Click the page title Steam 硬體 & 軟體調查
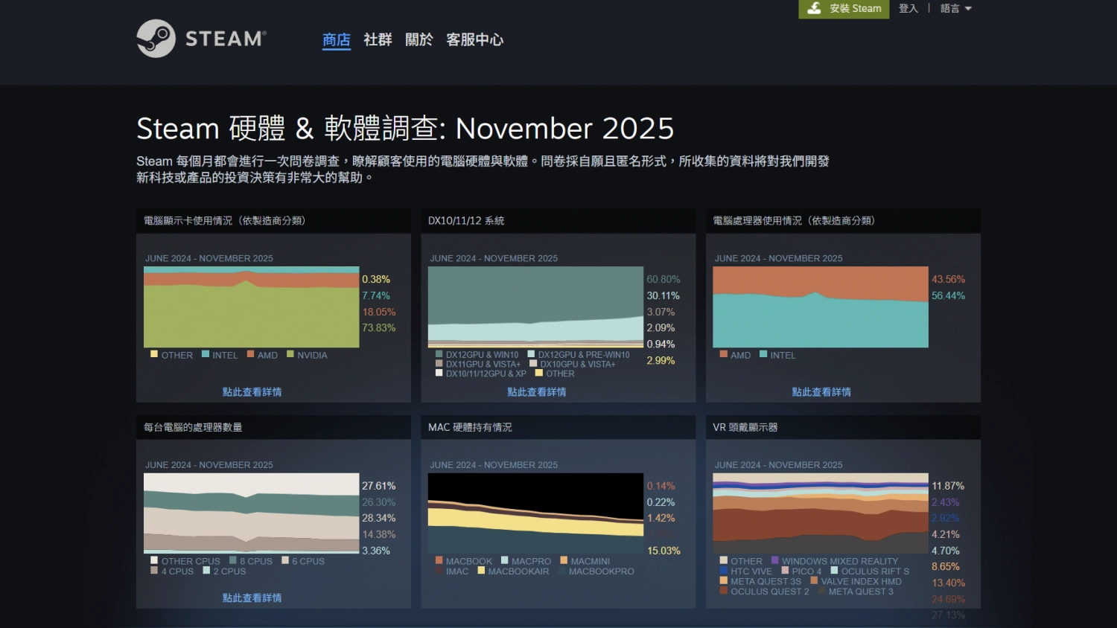 click(405, 128)
